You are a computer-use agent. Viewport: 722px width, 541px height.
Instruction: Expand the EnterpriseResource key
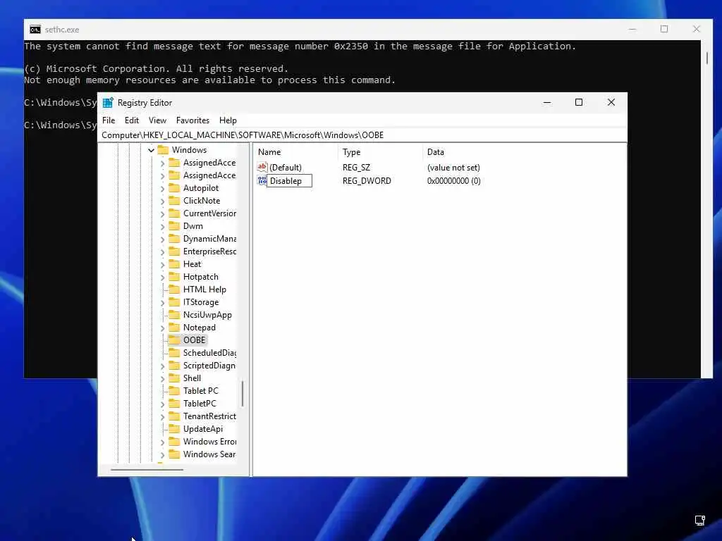point(163,251)
